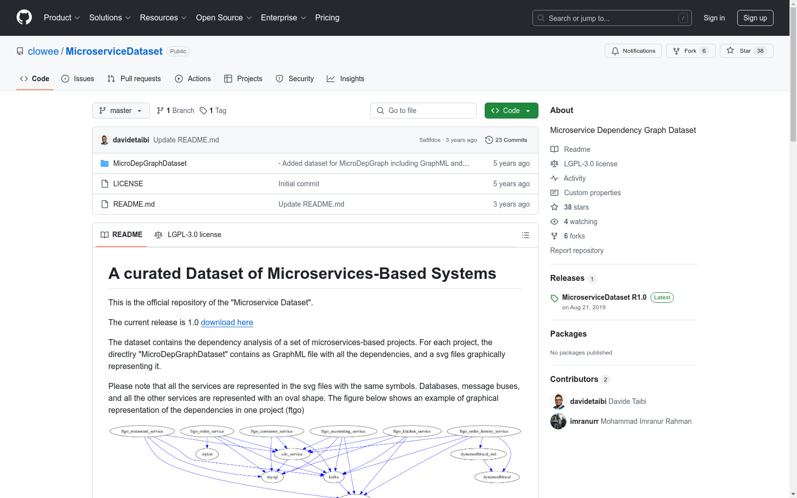The height and width of the screenshot is (498, 797).
Task: Open the MicroserviceDataset repository title link
Action: pyautogui.click(x=114, y=51)
